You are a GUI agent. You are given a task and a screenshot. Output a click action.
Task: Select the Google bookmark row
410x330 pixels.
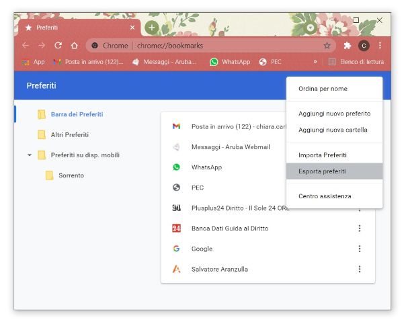point(268,249)
